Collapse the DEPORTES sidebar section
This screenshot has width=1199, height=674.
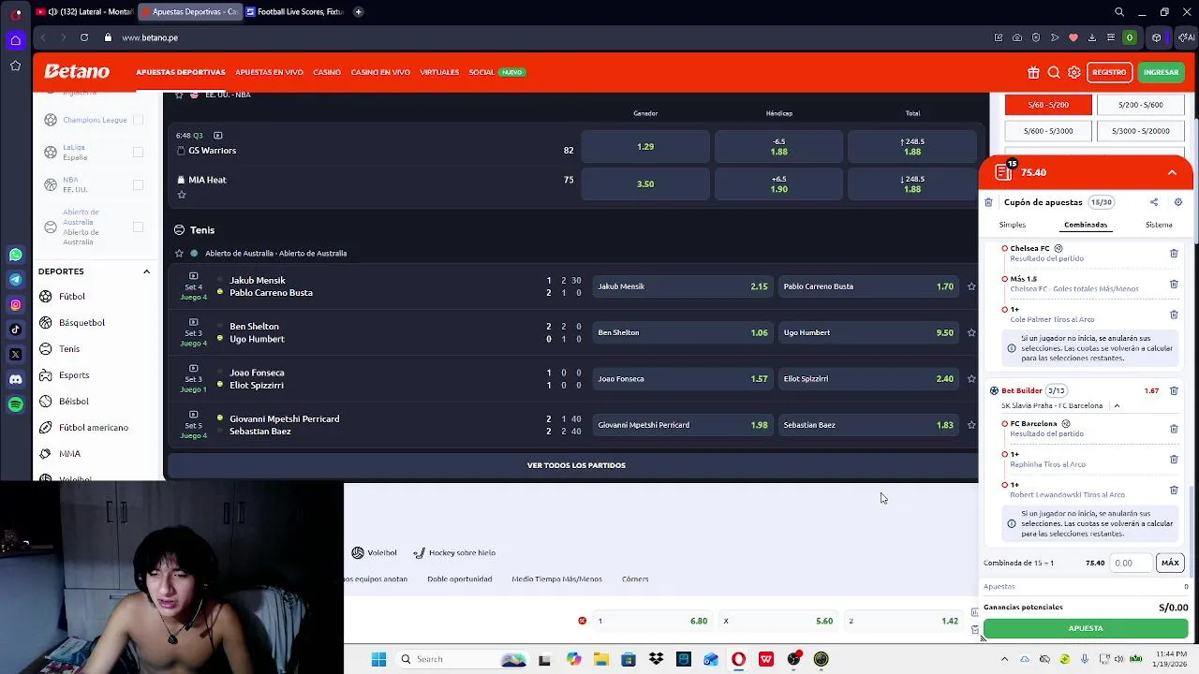coord(146,271)
